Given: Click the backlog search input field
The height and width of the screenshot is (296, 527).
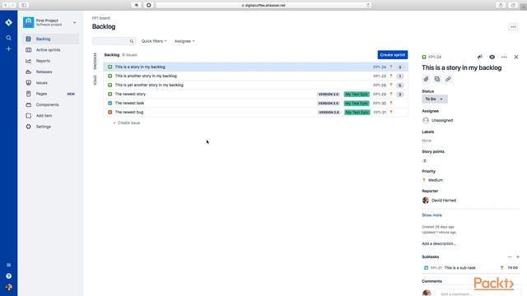Looking at the screenshot, I should pos(114,41).
